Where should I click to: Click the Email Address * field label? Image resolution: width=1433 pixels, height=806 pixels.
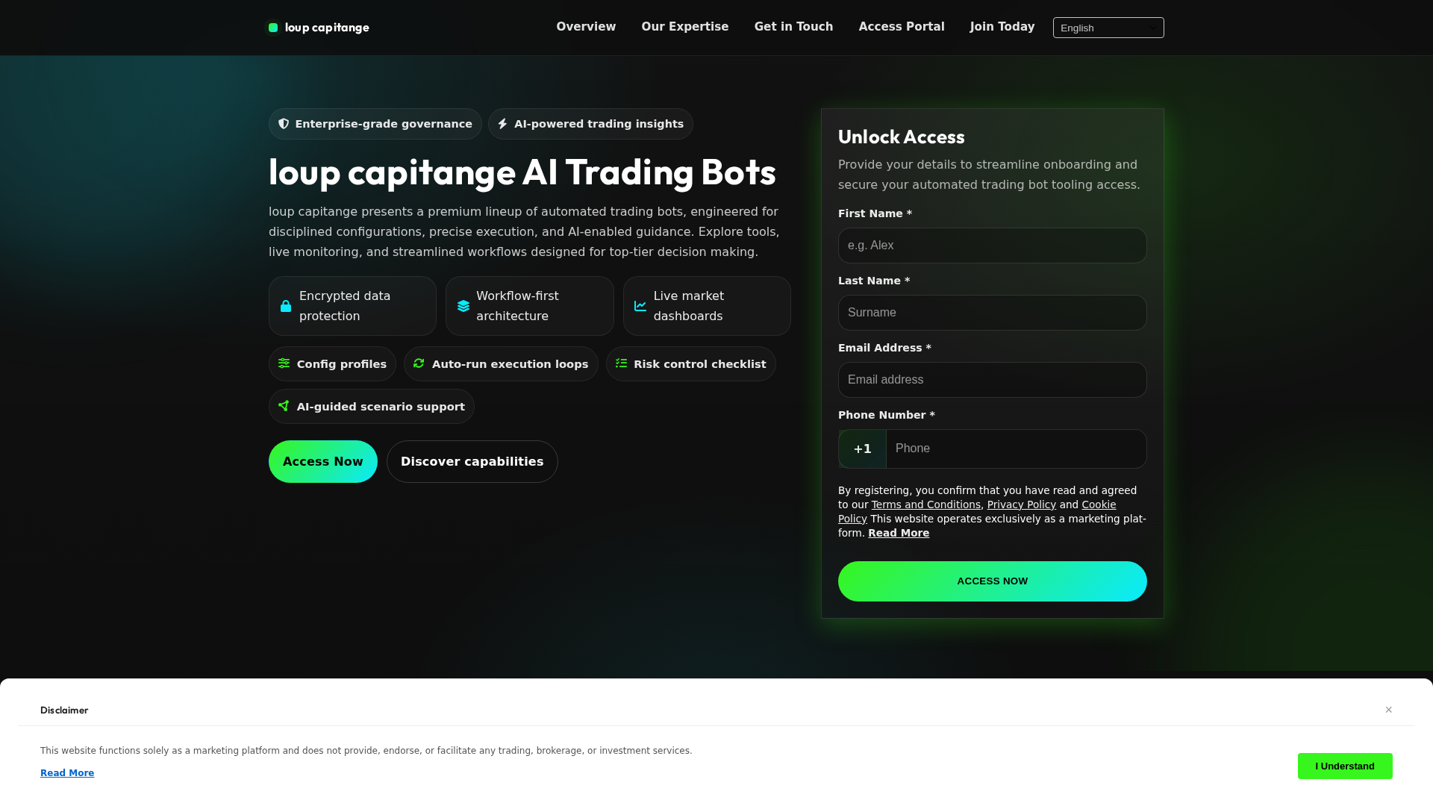point(884,348)
